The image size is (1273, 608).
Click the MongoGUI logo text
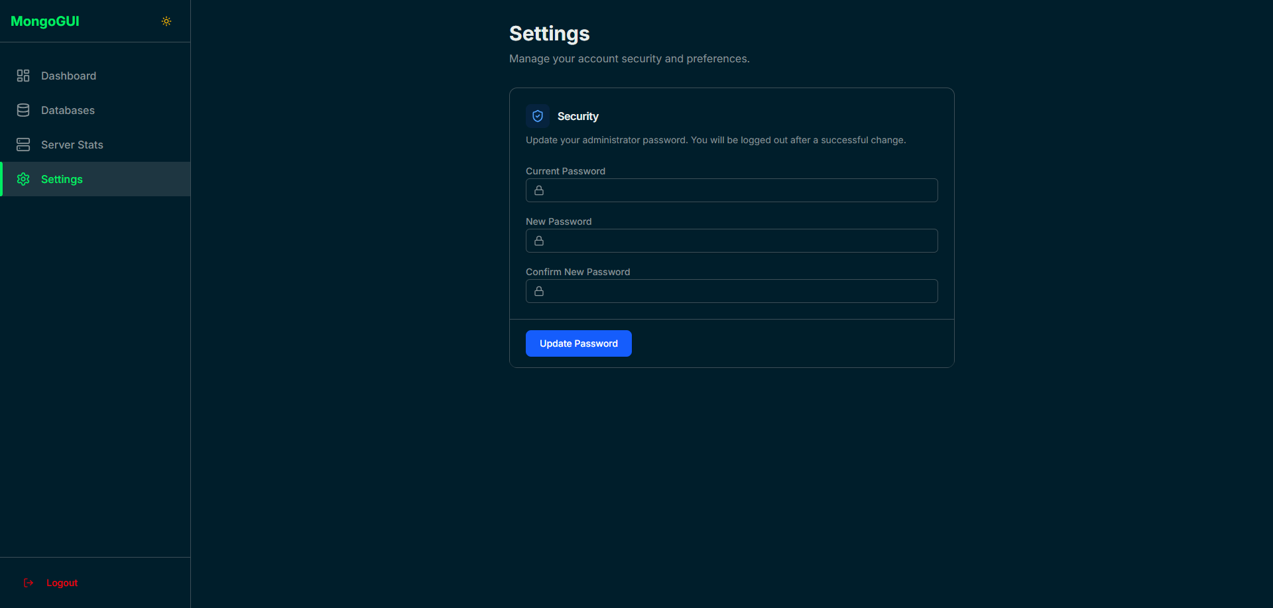tap(45, 21)
